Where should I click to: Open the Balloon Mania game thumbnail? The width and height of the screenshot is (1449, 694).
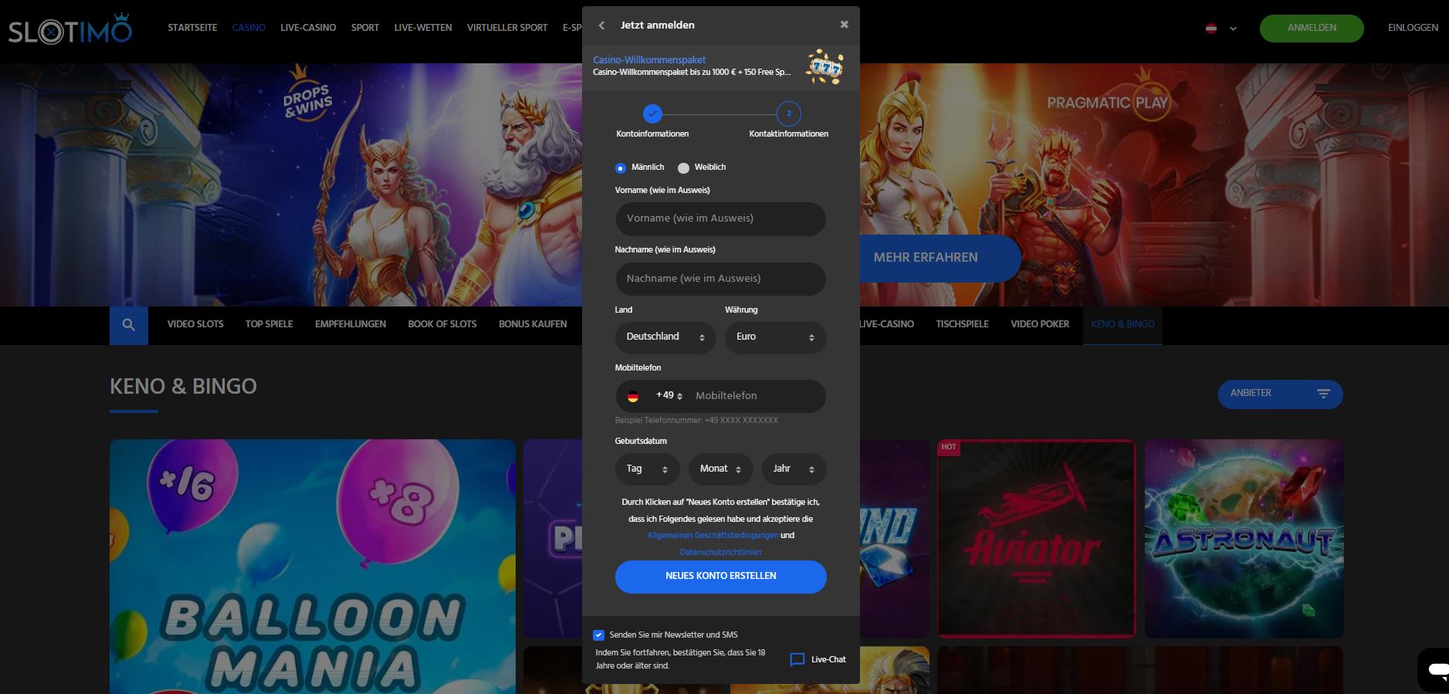coord(313,567)
